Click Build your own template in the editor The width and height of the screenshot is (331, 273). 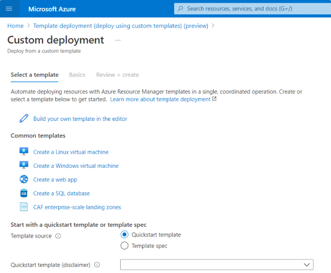[80, 119]
